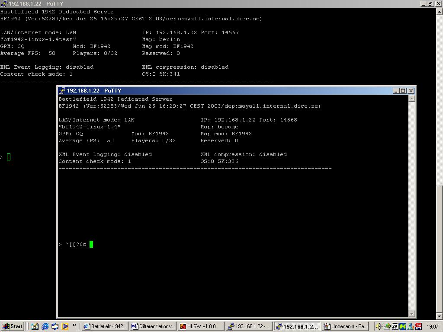Open the first quick launch notepad icon
Screen dimensions: 443x332
click(x=35, y=326)
